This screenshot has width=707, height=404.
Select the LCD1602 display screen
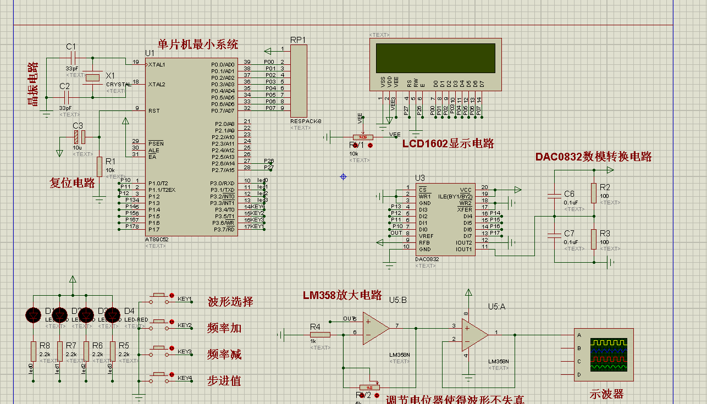tap(436, 58)
